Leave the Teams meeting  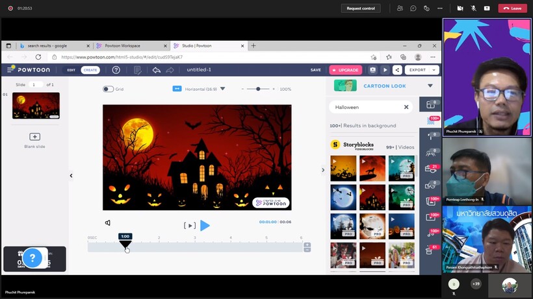[513, 8]
